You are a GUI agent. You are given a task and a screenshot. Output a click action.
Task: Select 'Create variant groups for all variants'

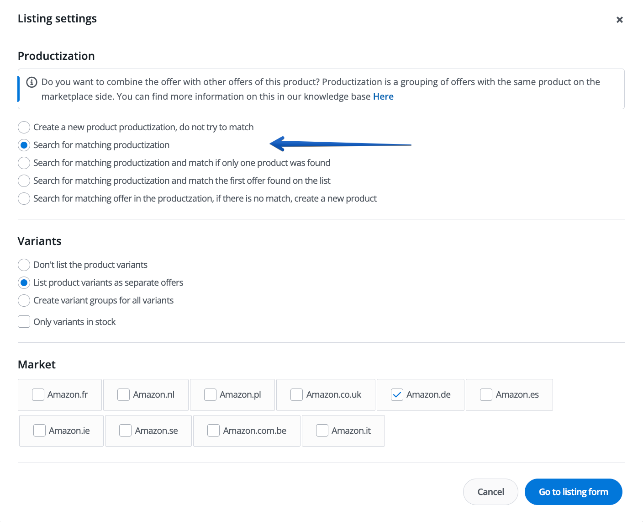coord(24,300)
